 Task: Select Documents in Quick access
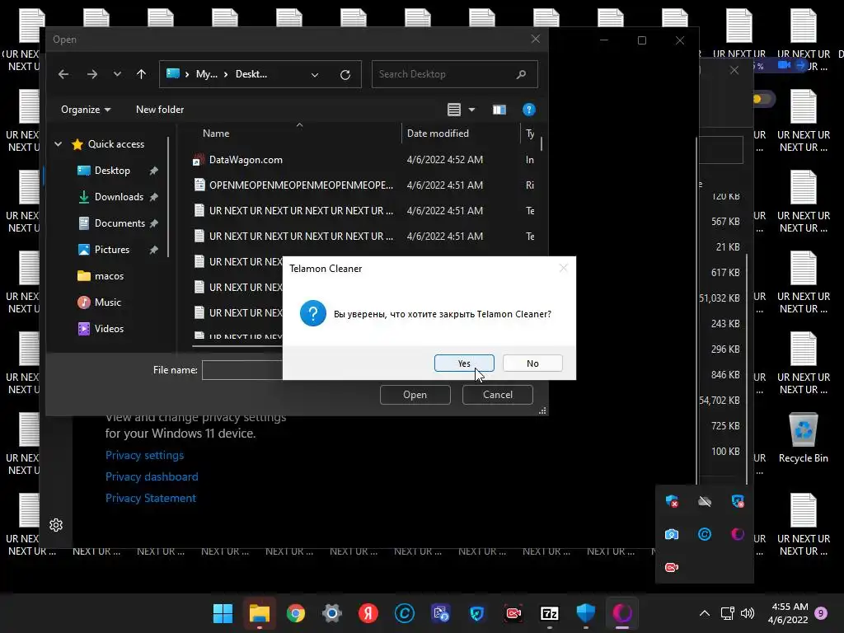pos(120,223)
